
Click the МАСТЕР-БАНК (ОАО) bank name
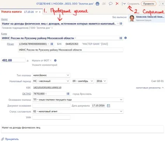[95, 44]
